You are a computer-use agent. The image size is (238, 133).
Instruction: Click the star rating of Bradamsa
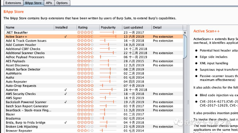85,118
